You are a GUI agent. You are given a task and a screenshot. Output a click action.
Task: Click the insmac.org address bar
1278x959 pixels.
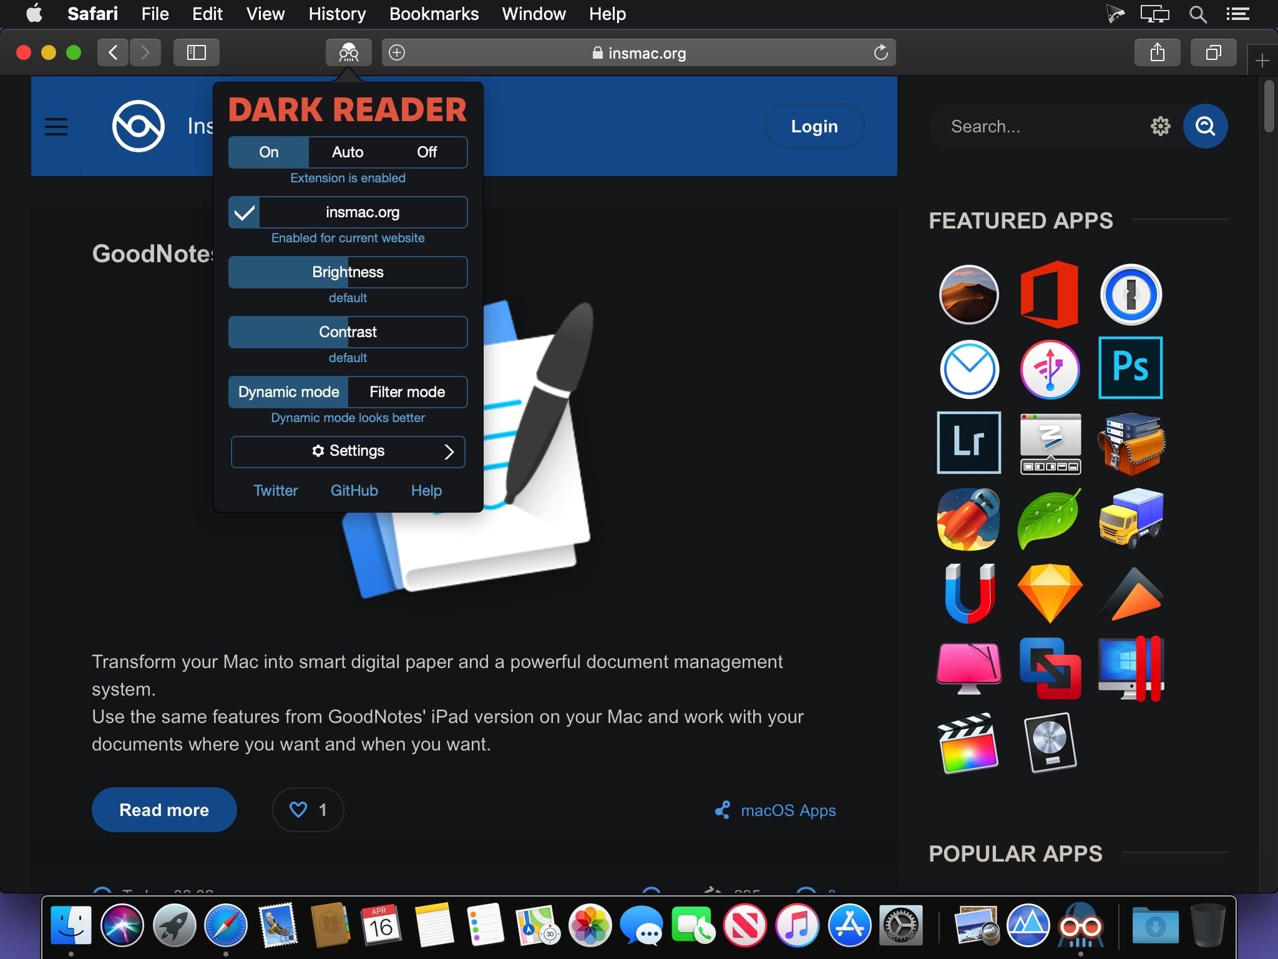click(x=639, y=52)
